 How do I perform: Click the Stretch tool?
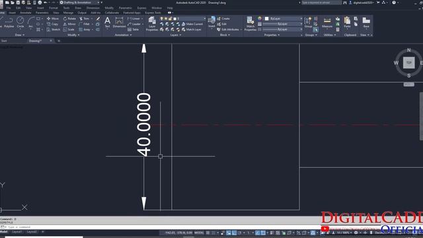(x=54, y=29)
